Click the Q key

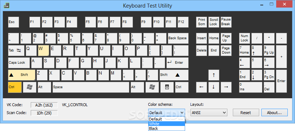tap(31, 50)
